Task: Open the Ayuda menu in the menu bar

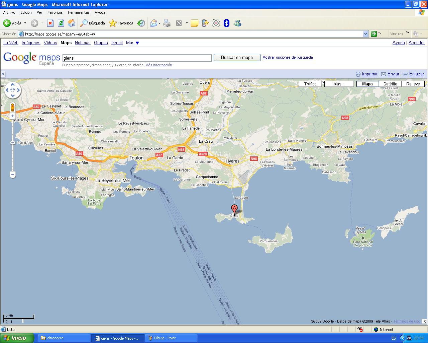Action: pos(100,12)
